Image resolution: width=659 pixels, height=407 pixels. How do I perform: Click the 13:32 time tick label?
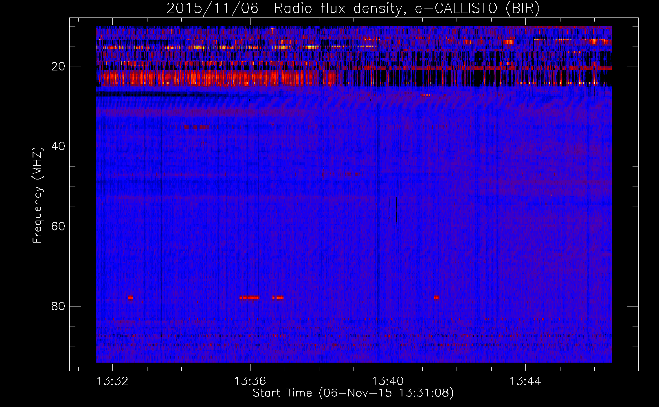(x=112, y=381)
